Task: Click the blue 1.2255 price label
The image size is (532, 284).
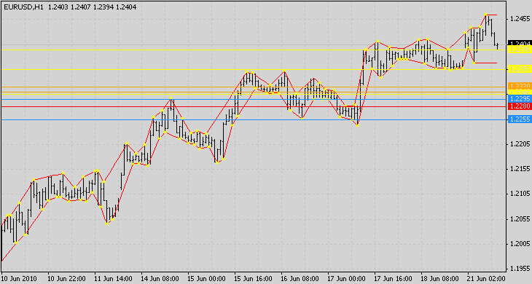Action: tap(520, 119)
